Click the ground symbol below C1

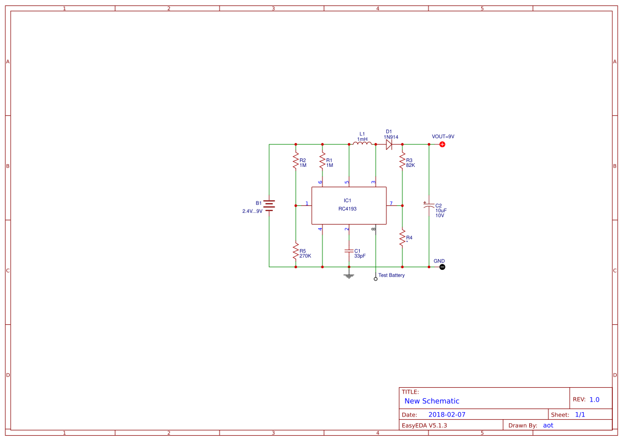click(349, 275)
